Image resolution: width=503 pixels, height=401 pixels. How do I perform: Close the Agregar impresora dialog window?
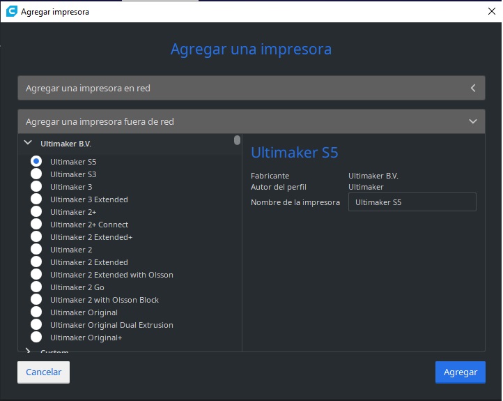click(491, 12)
